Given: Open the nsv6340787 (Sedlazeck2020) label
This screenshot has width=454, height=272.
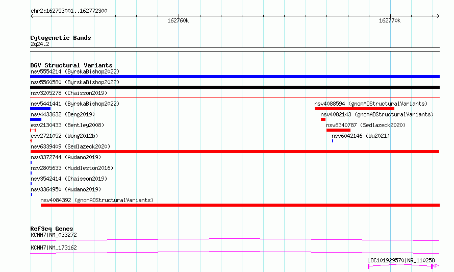Looking at the screenshot, I should point(366,125).
